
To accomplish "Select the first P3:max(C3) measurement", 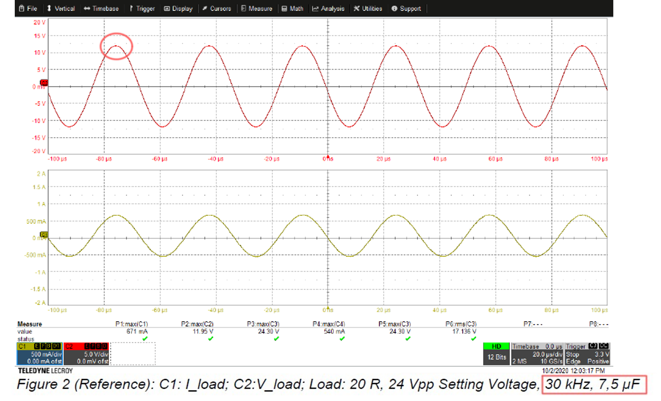I will pyautogui.click(x=263, y=324).
